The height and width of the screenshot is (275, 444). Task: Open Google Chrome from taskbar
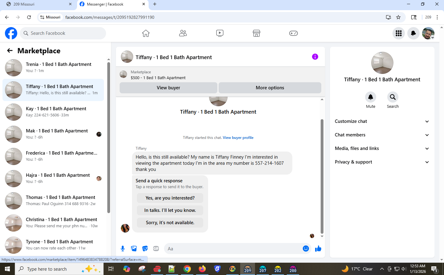coord(187,269)
